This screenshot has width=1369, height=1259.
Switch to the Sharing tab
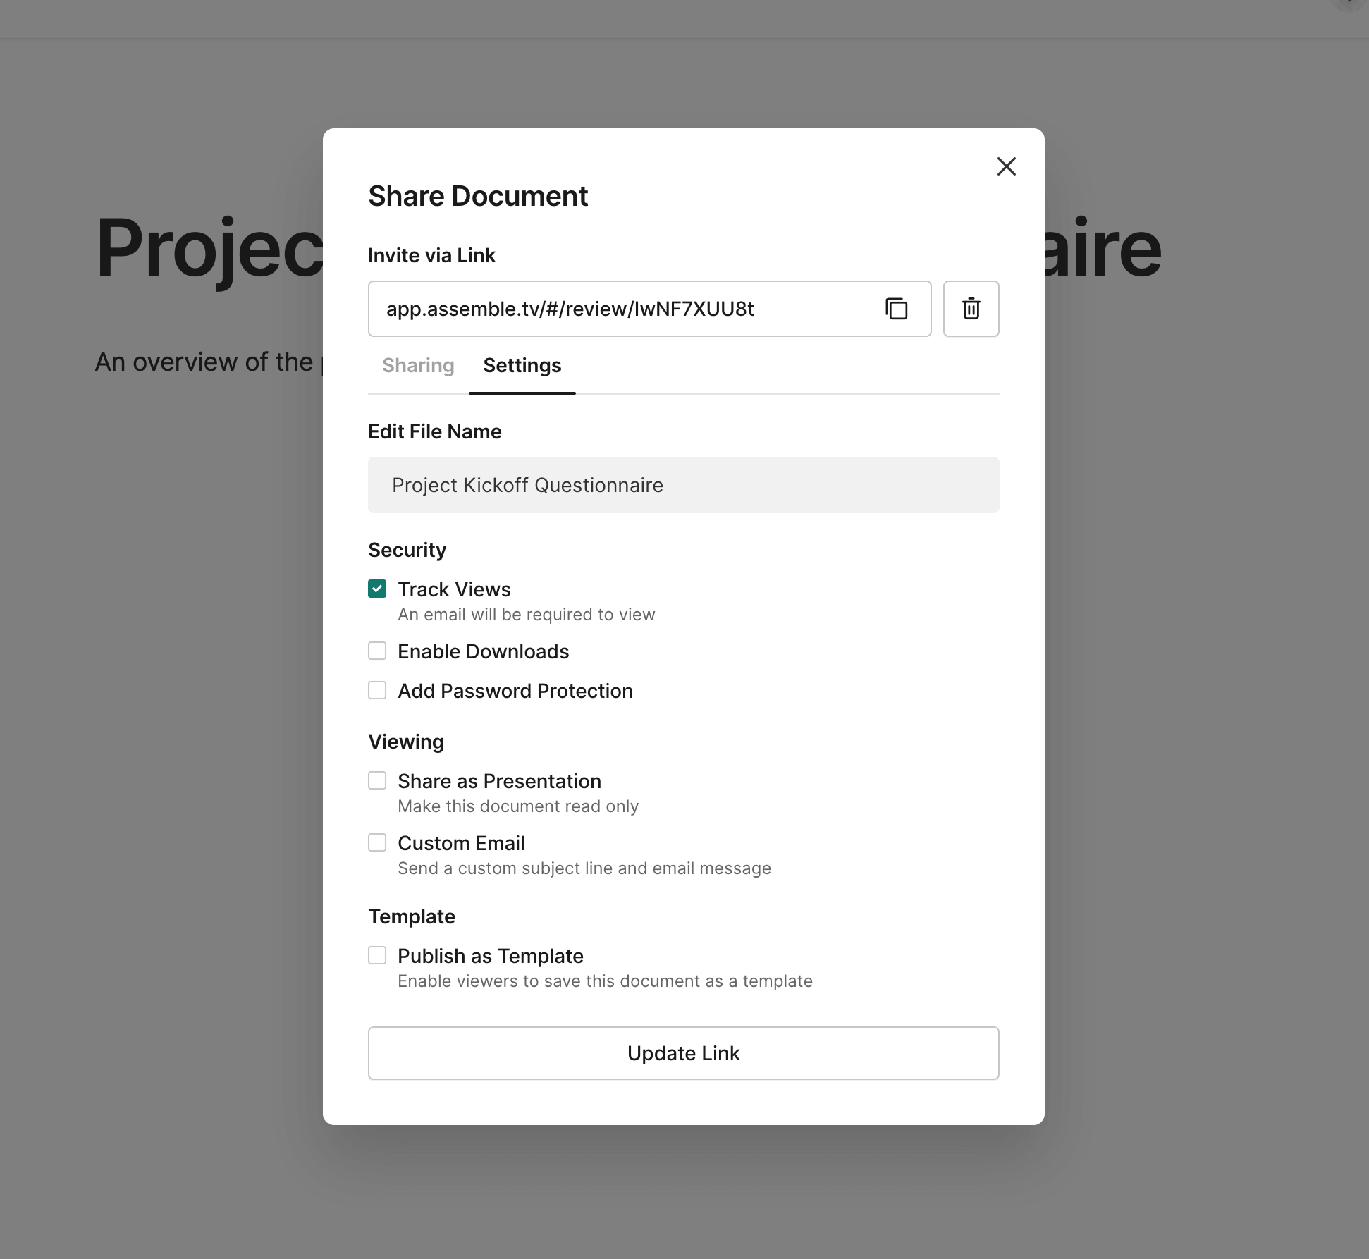coord(418,365)
